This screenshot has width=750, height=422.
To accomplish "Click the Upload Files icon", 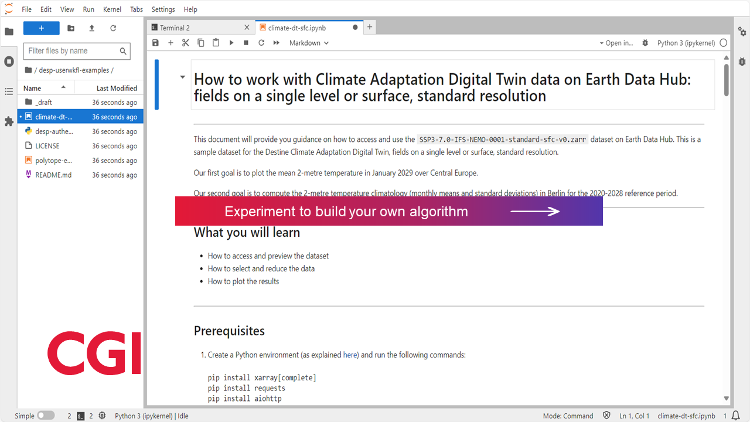I will tap(92, 28).
